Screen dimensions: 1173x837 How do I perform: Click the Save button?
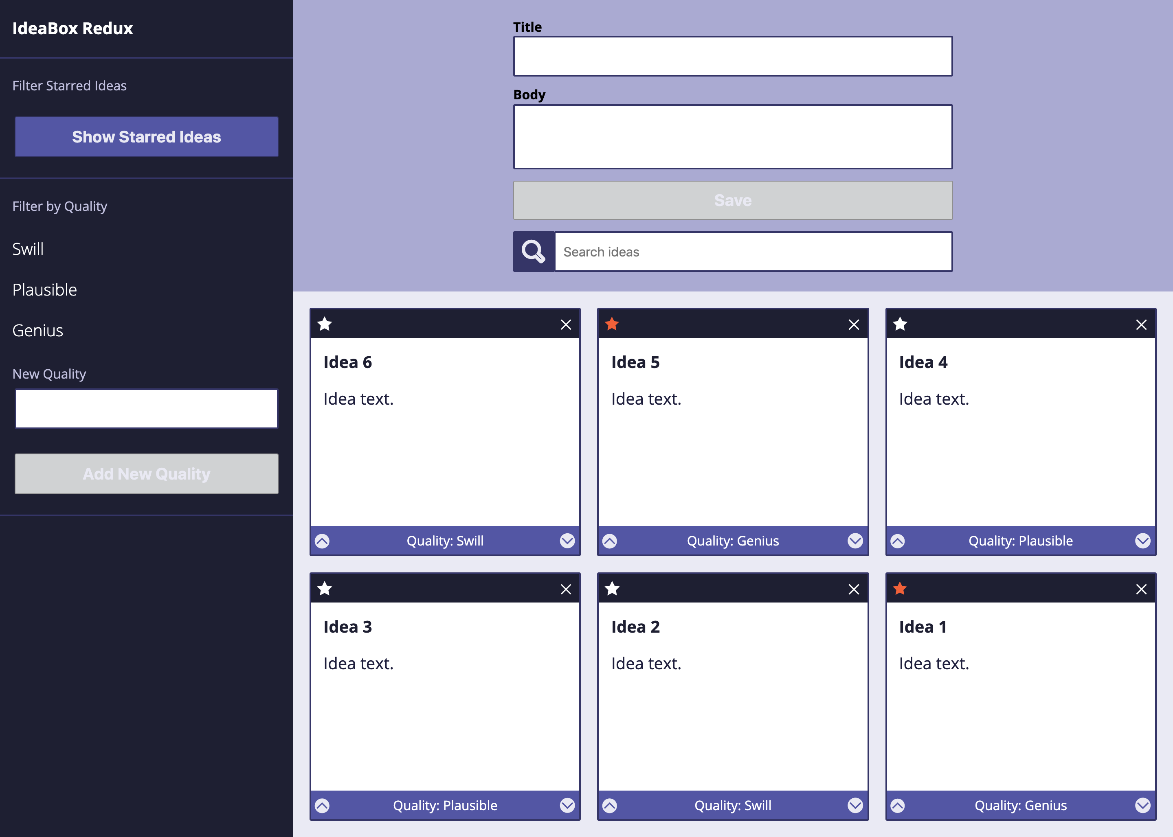pyautogui.click(x=733, y=200)
